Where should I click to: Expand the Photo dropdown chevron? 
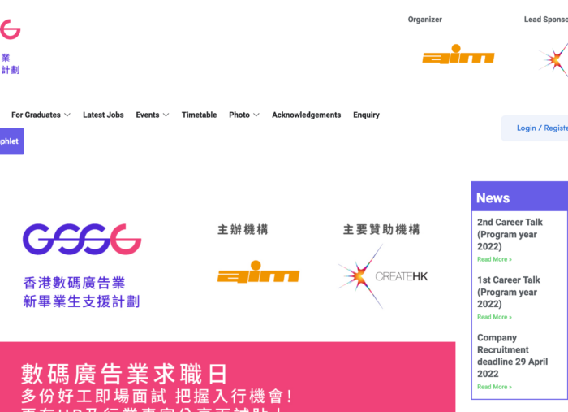pyautogui.click(x=256, y=115)
